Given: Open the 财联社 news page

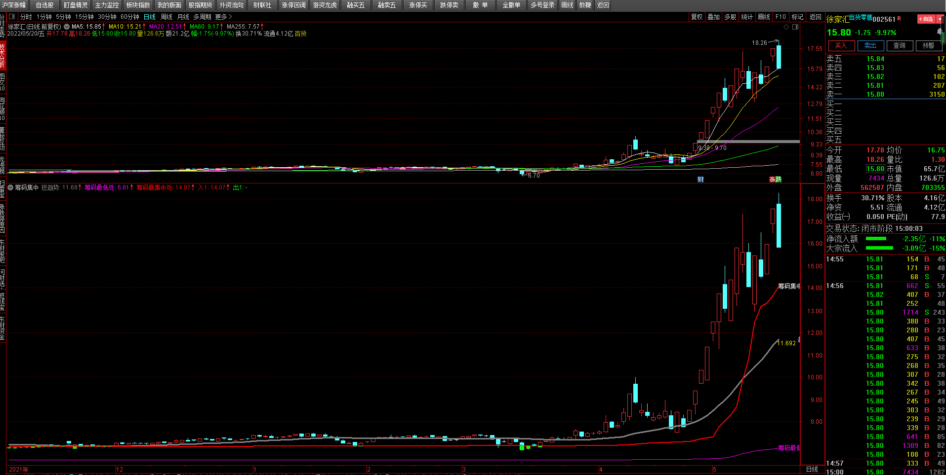Looking at the screenshot, I should 262,5.
